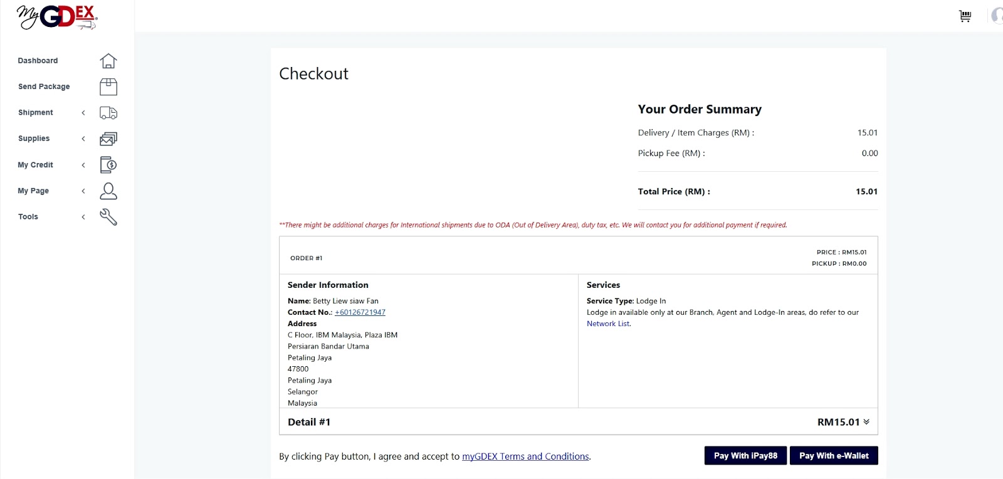Click the Tools wrench icon
Screen dimensions: 1003x479
tap(108, 217)
